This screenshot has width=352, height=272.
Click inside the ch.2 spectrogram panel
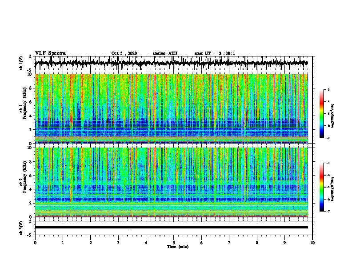[x=171, y=182]
